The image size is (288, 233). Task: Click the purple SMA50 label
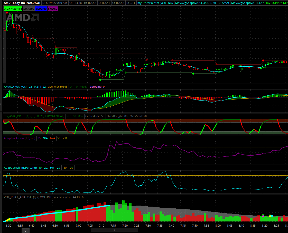tap(53, 8)
